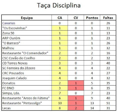Click the Faltas column header
This screenshot has width=117, height=112.
[108, 18]
